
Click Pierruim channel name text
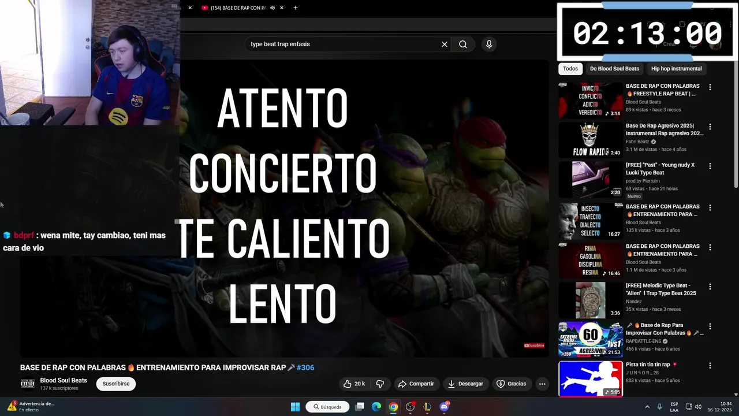click(x=643, y=181)
